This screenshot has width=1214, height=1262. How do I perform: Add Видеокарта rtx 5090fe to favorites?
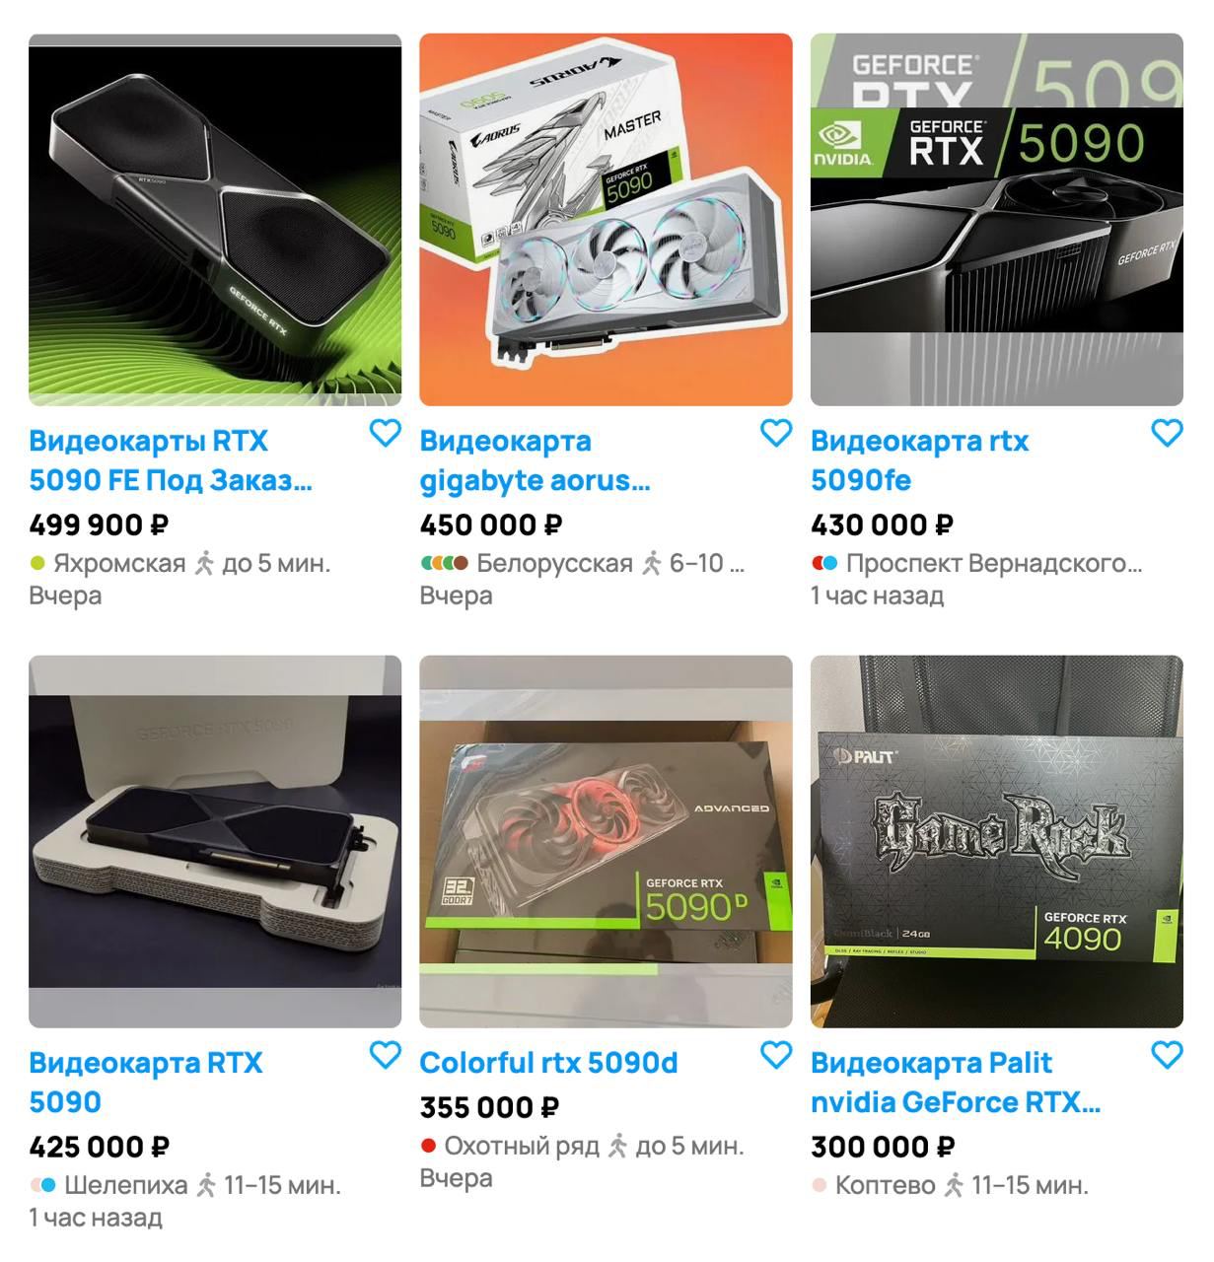point(1168,433)
